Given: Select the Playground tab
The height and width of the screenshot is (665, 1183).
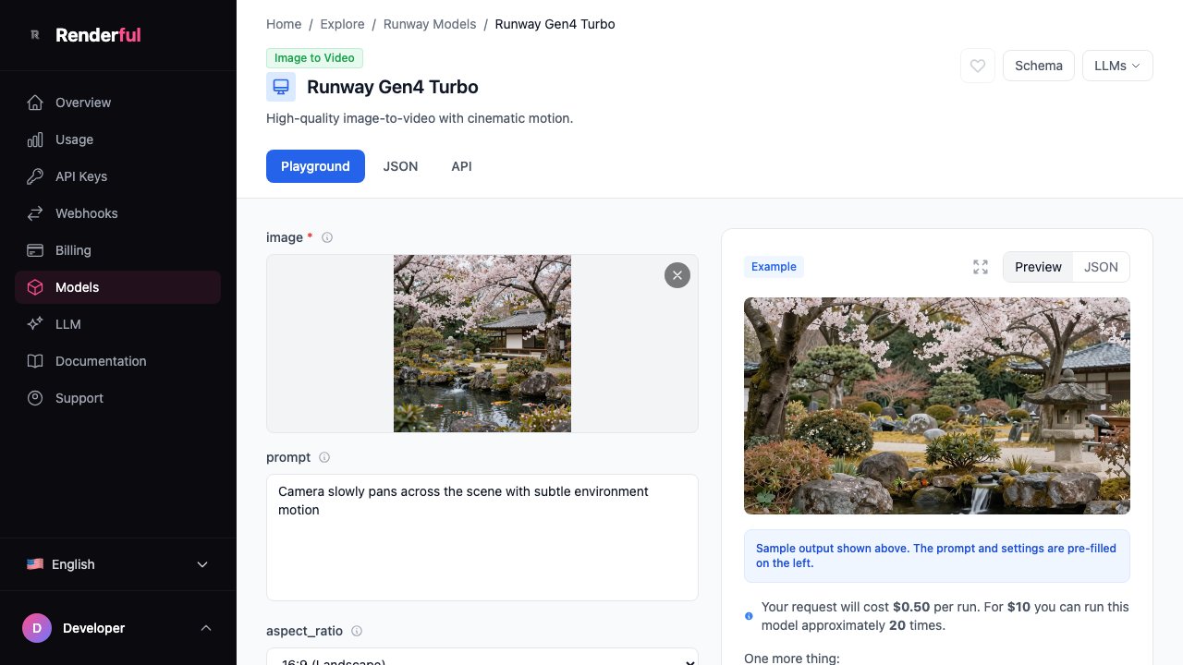Looking at the screenshot, I should pos(315,166).
